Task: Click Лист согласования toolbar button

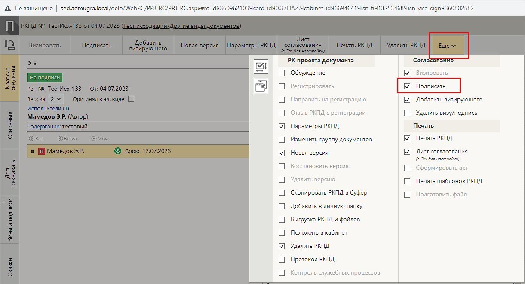Action: 303,45
